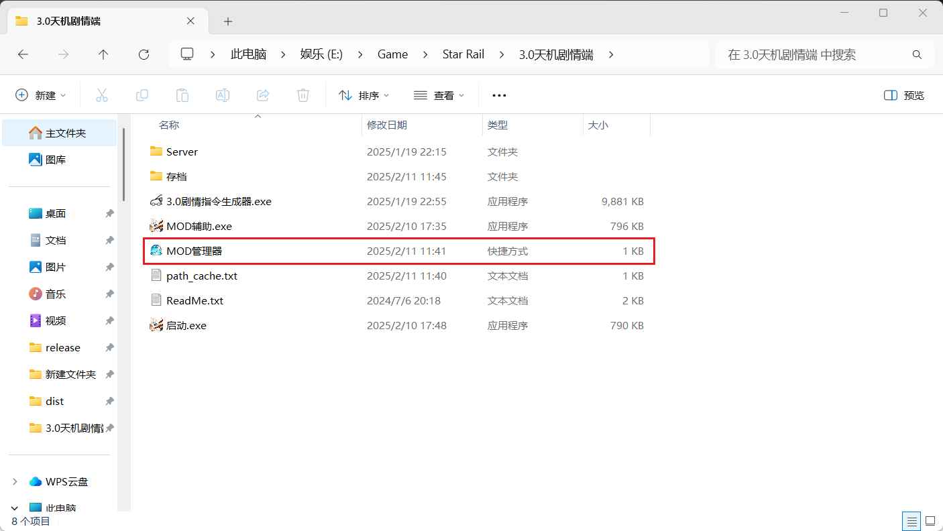Click the search magnifier icon
The image size is (943, 531).
pos(917,54)
